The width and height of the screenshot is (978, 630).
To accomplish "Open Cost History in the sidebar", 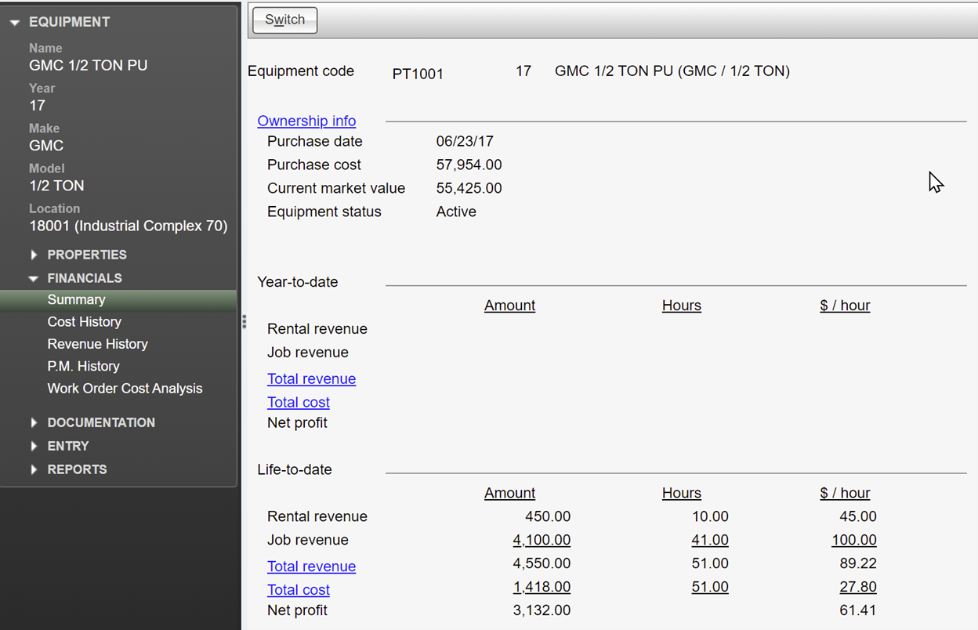I will pyautogui.click(x=84, y=322).
